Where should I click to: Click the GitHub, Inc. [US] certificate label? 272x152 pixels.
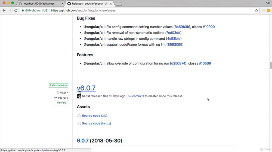pos(37,10)
